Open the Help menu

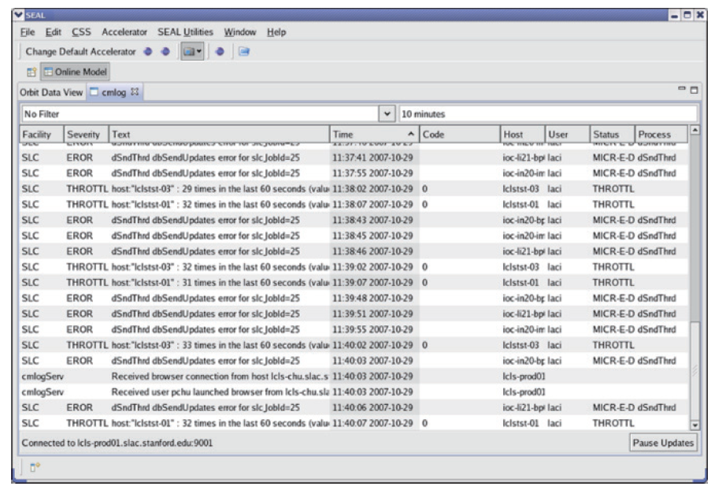pyautogui.click(x=276, y=32)
